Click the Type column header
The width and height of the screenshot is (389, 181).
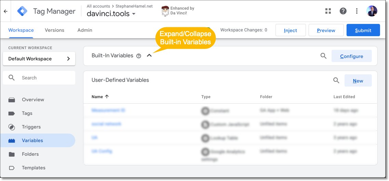coord(206,97)
